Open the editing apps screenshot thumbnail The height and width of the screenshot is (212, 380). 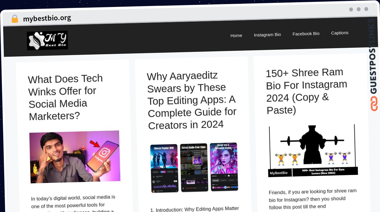(194, 167)
